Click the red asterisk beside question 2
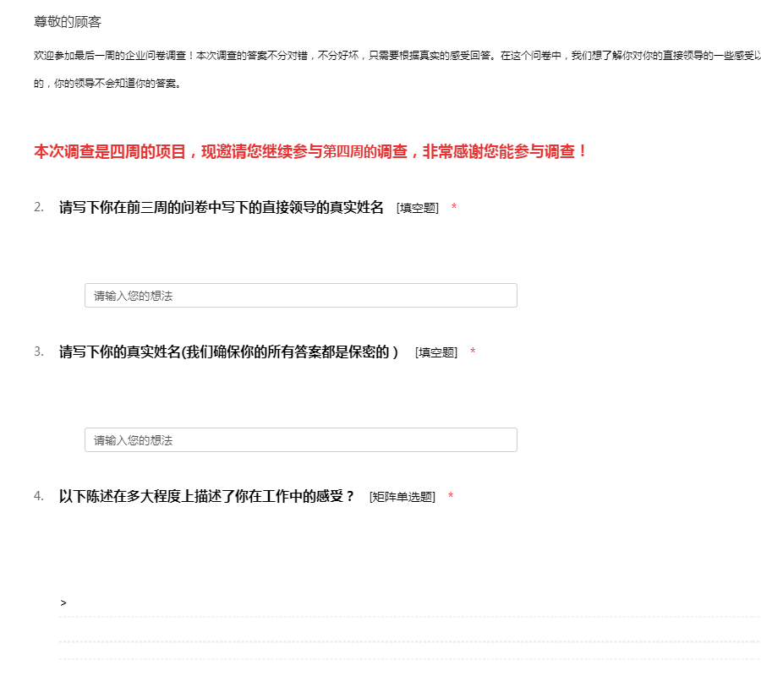 pos(454,209)
